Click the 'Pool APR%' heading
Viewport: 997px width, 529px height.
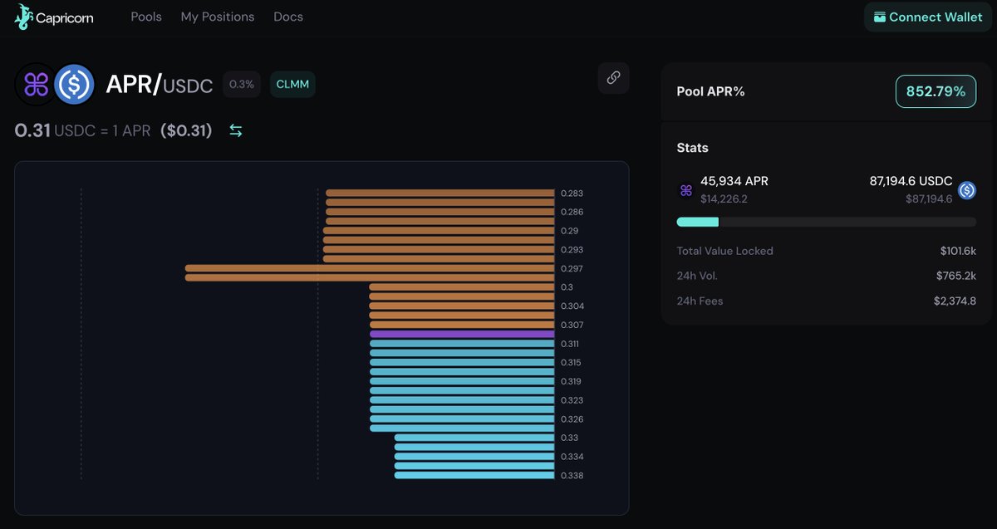711,91
